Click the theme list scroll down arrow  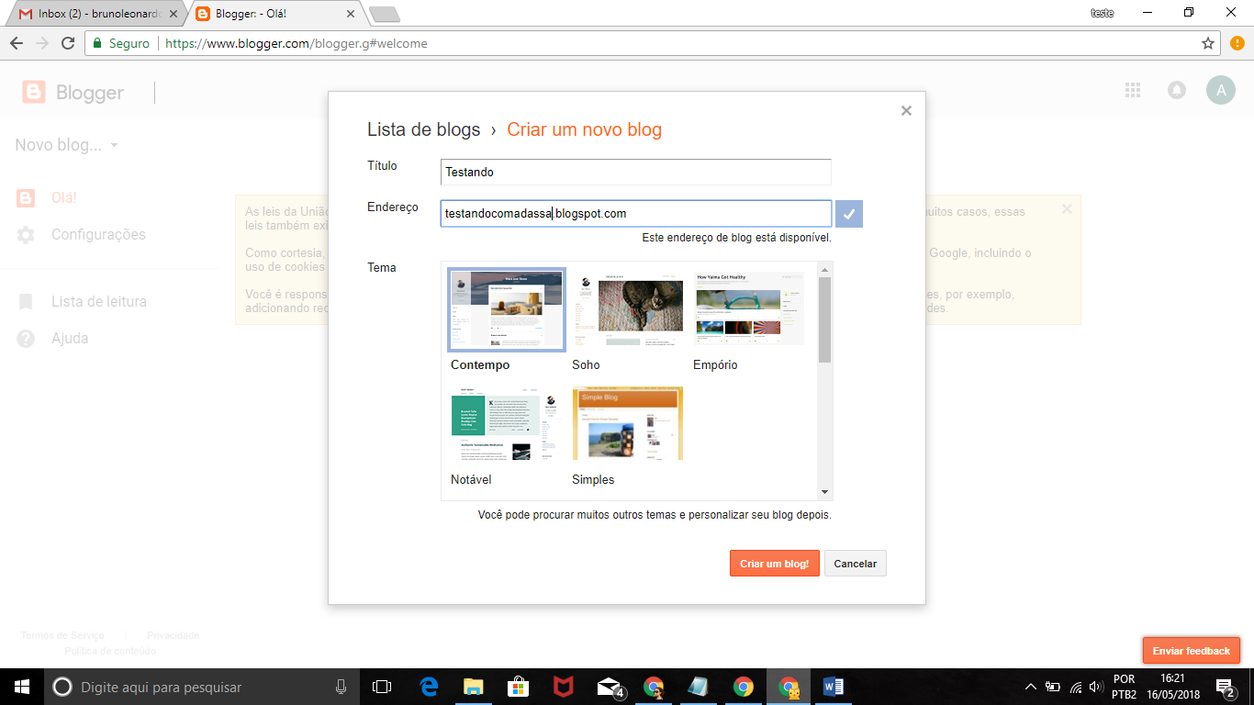tap(824, 492)
